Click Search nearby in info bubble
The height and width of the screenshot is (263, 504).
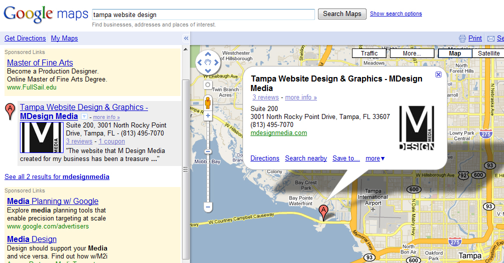tap(306, 158)
